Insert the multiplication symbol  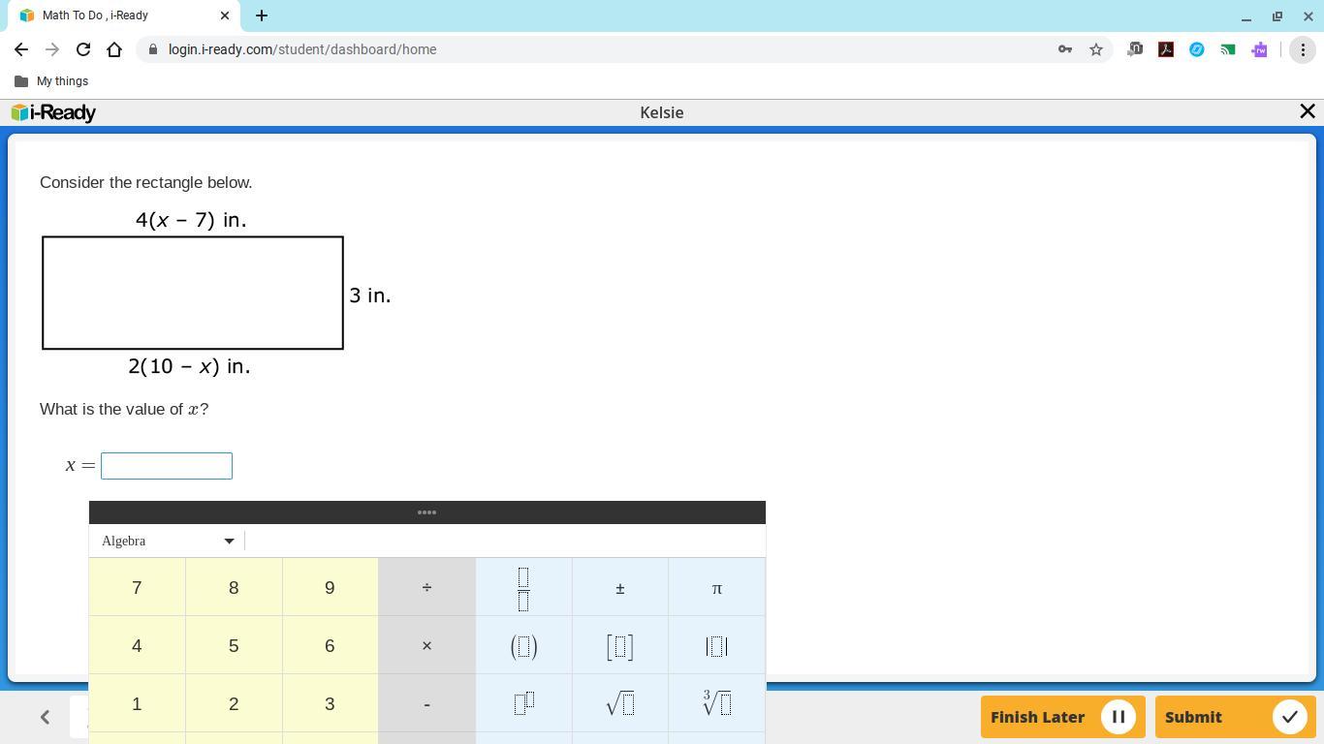(x=426, y=645)
